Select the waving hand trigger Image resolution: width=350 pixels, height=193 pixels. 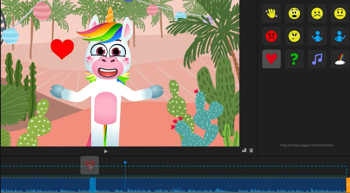pos(271,13)
